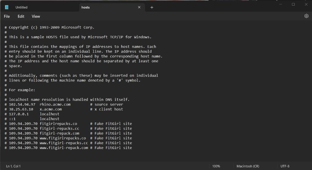Click the line starting 'Additionally, comments'
Image resolution: width=312 pixels, height=170 pixels.
81,75
